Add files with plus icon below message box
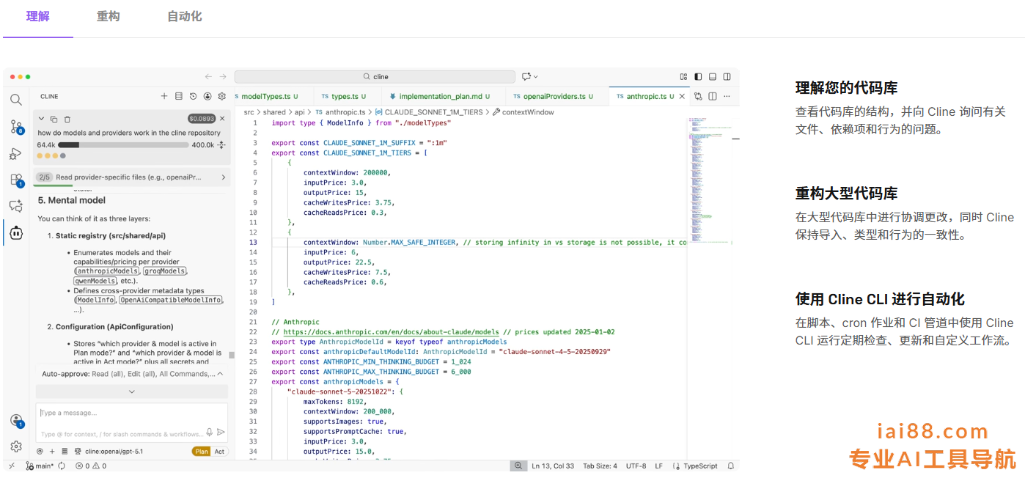 tap(52, 452)
